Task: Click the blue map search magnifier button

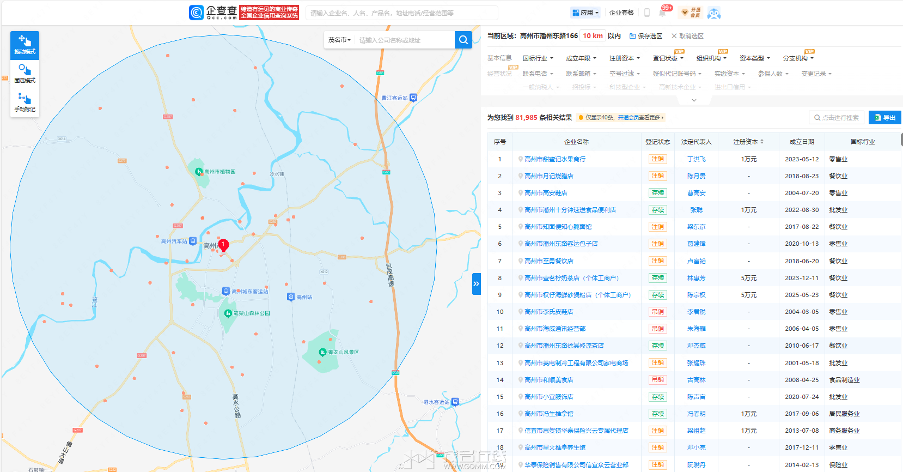Action: click(463, 40)
